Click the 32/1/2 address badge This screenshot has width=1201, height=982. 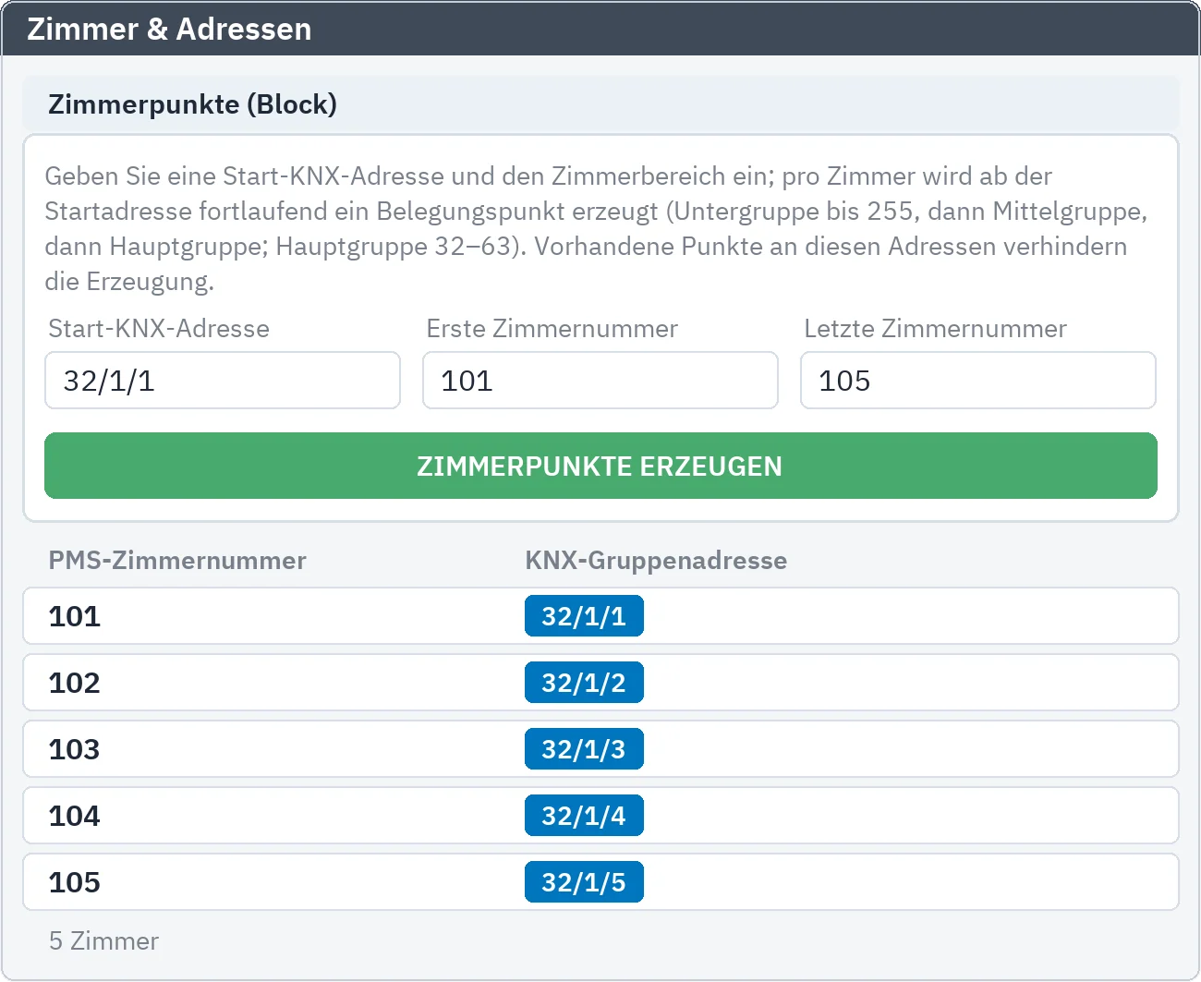[584, 683]
